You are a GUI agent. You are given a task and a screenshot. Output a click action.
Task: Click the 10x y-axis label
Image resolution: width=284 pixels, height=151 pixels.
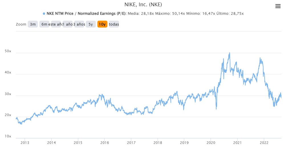[x=8, y=136]
